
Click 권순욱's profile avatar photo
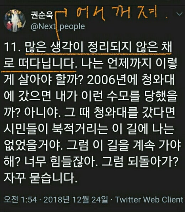tap(15, 21)
